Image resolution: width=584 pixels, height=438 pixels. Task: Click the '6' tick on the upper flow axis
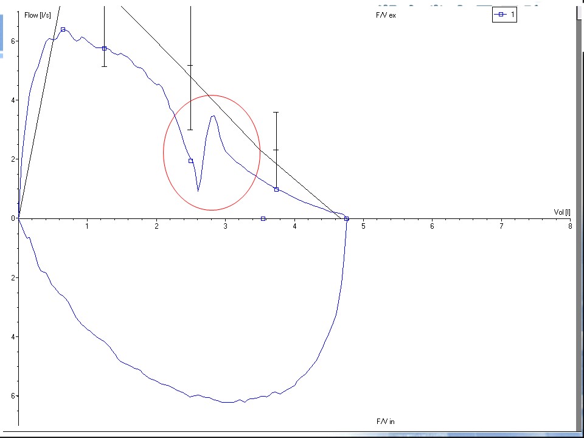tap(14, 41)
